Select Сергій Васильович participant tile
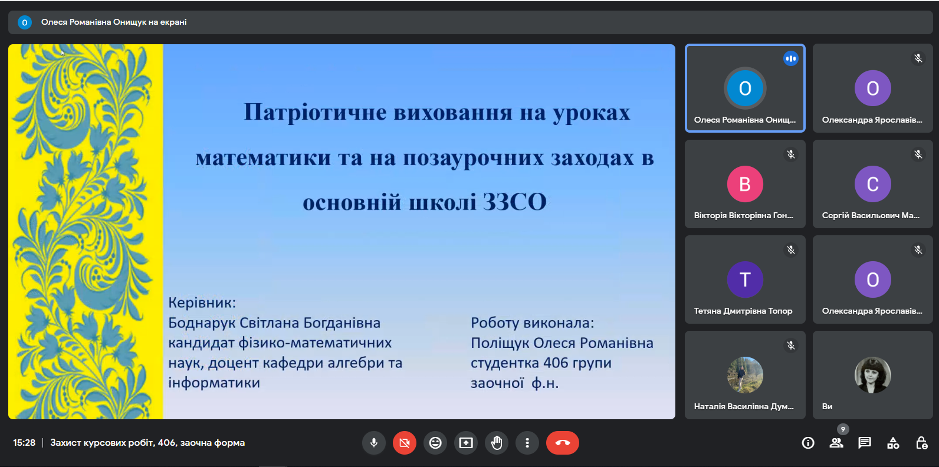The image size is (939, 467). (873, 184)
